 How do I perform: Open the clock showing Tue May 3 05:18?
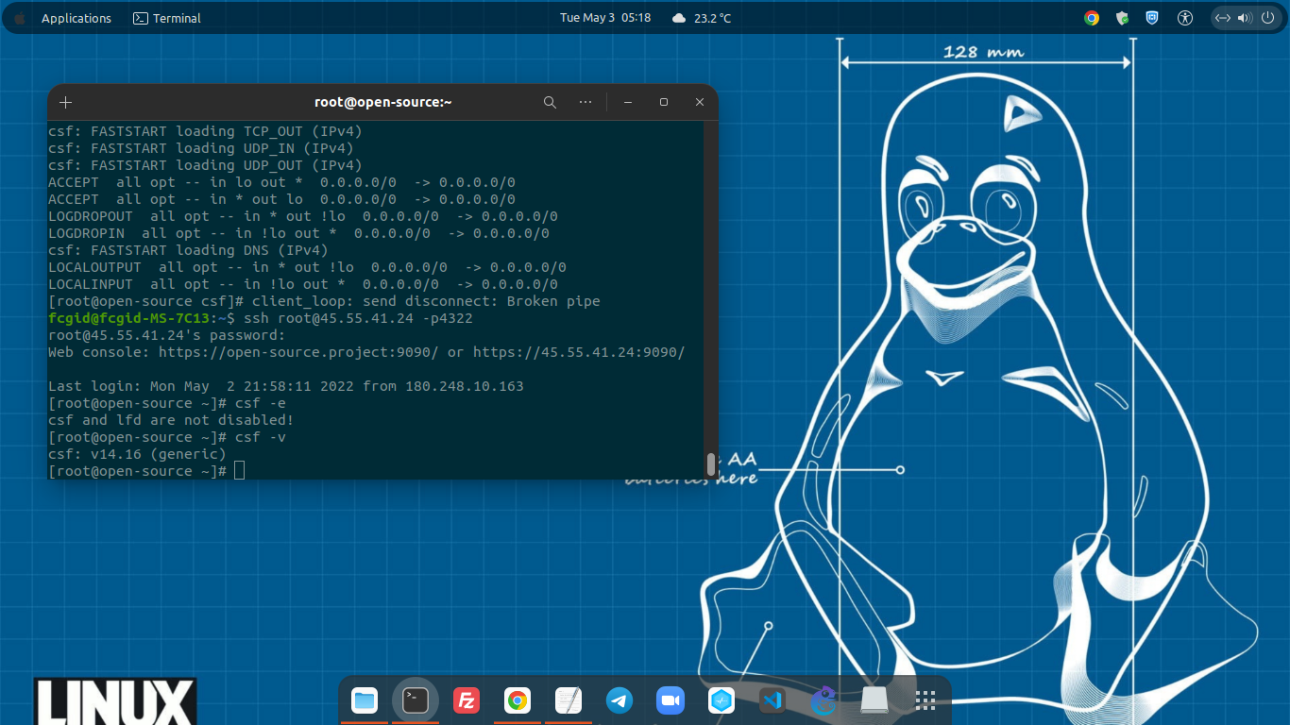click(x=605, y=18)
